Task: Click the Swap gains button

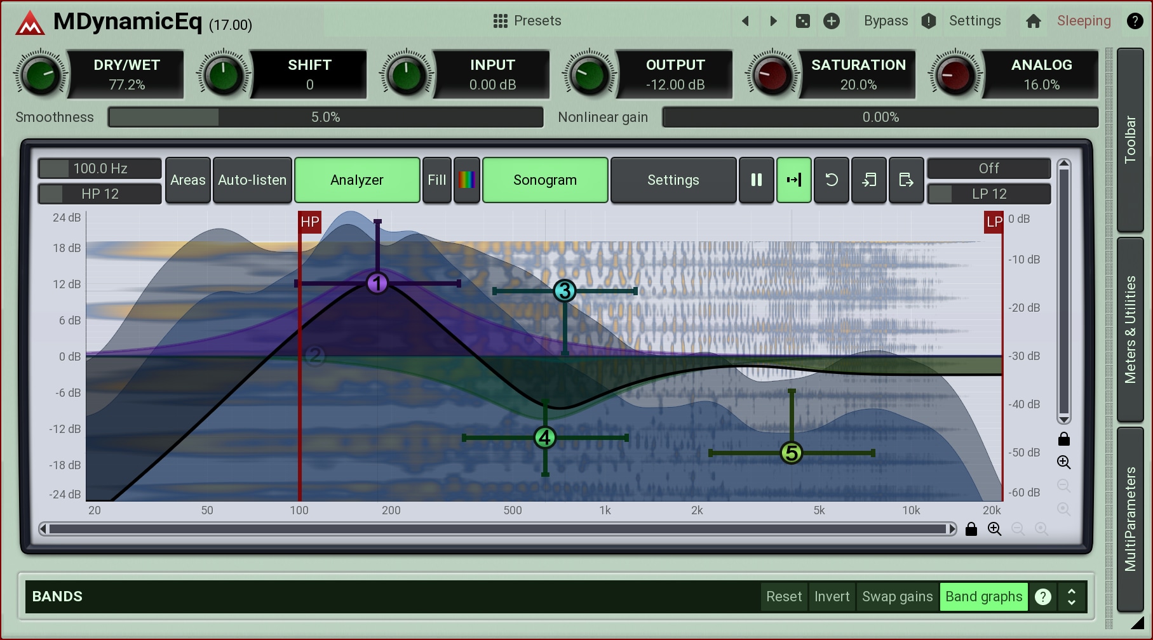Action: click(x=897, y=597)
